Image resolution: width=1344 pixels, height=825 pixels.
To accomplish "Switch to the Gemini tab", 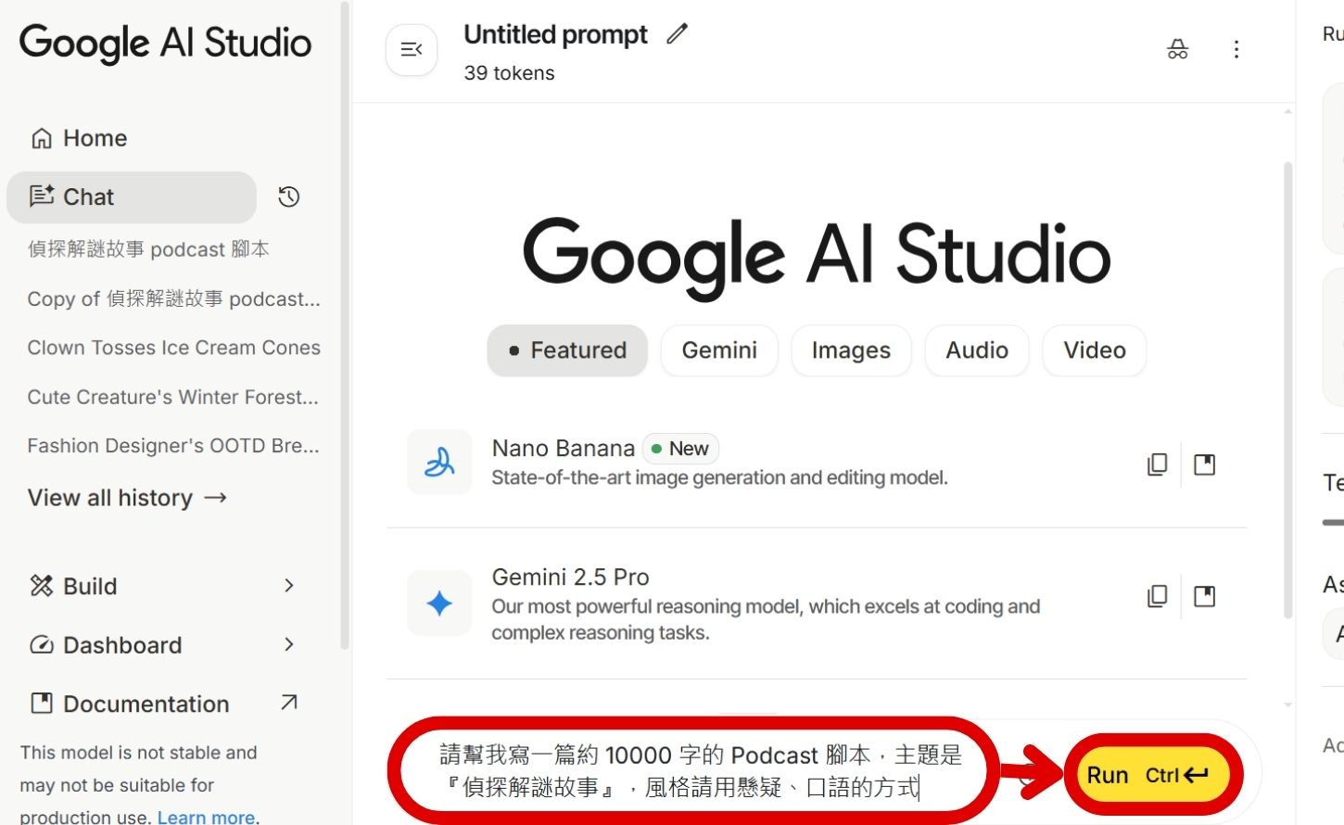I will click(x=719, y=350).
